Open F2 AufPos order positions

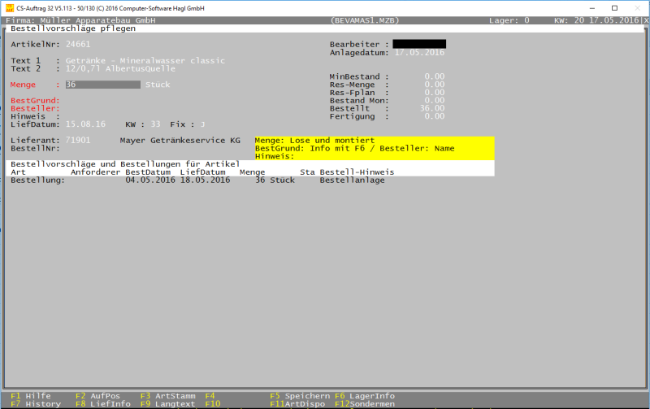click(x=97, y=395)
